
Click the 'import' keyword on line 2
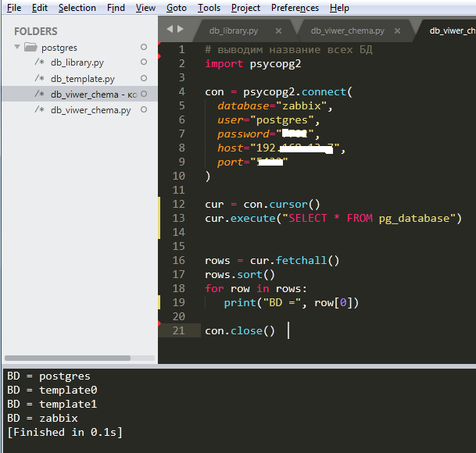pos(224,64)
